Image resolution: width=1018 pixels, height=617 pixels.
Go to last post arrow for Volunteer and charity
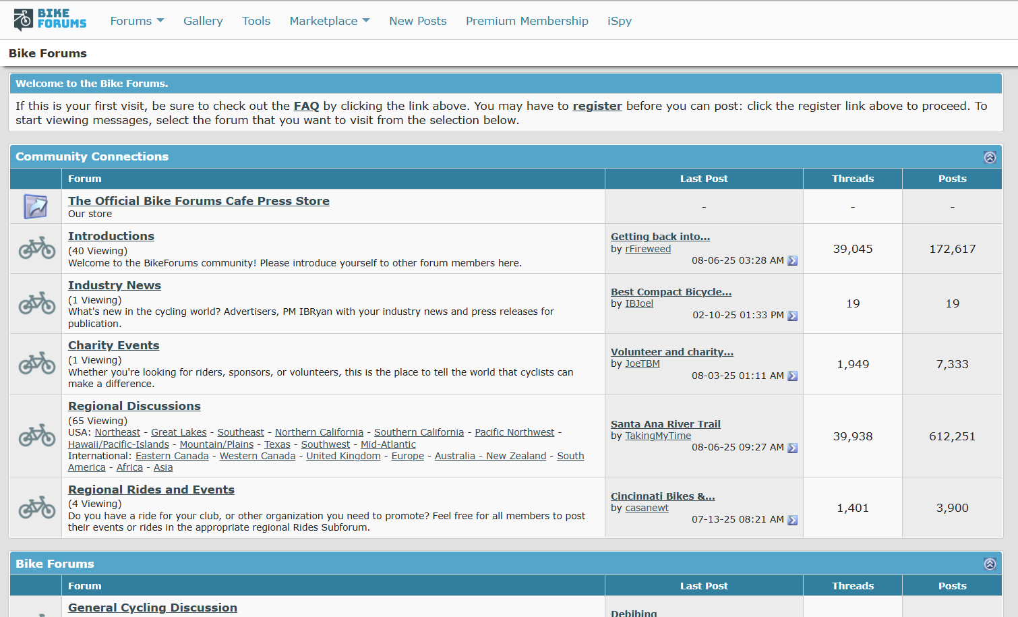click(793, 376)
